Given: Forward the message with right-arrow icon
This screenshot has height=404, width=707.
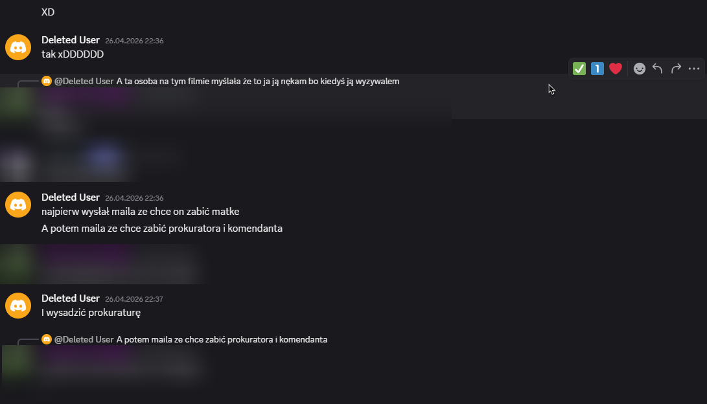Looking at the screenshot, I should tap(676, 69).
